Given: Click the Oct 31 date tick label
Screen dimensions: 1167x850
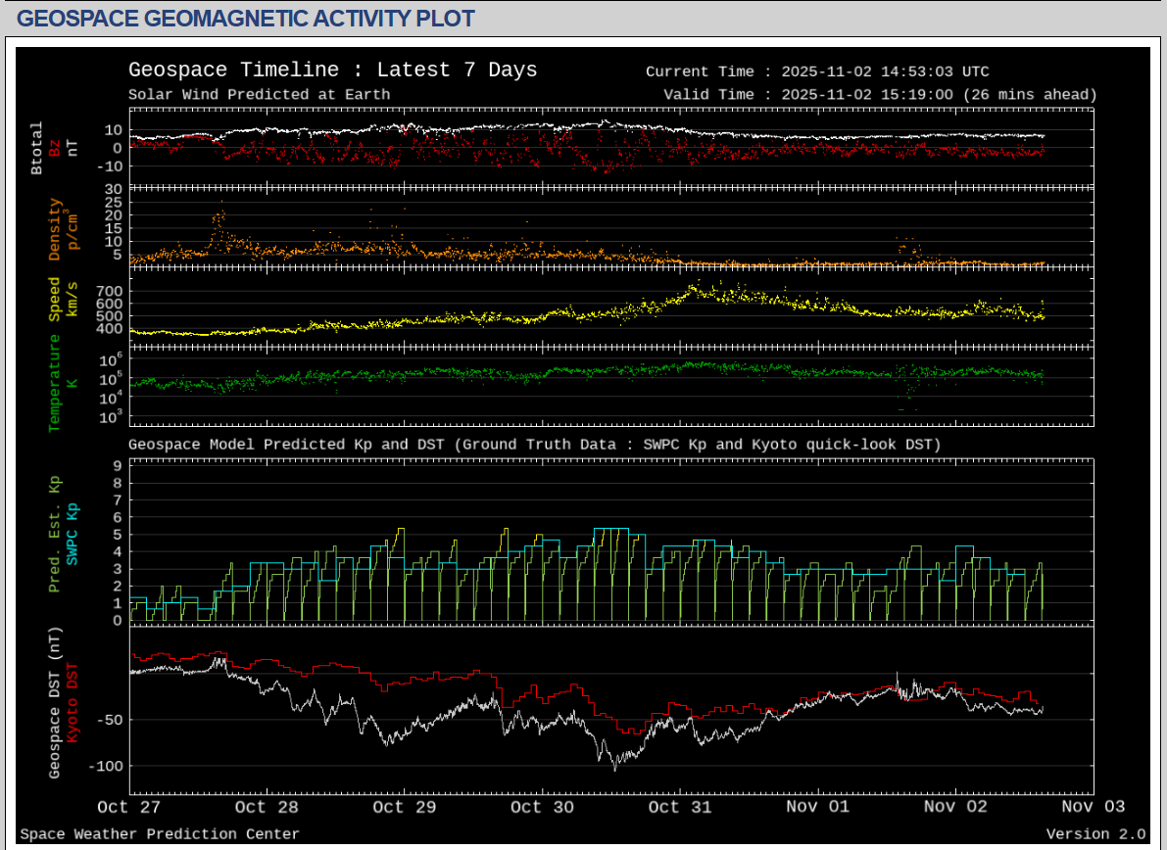Looking at the screenshot, I should tap(678, 807).
